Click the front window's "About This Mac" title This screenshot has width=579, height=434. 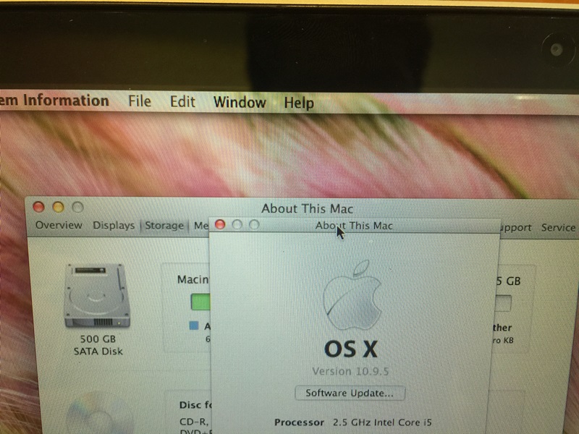[x=354, y=226]
